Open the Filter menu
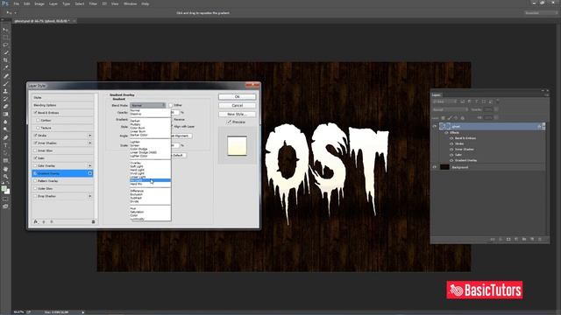This screenshot has height=315, width=561. [x=93, y=3]
